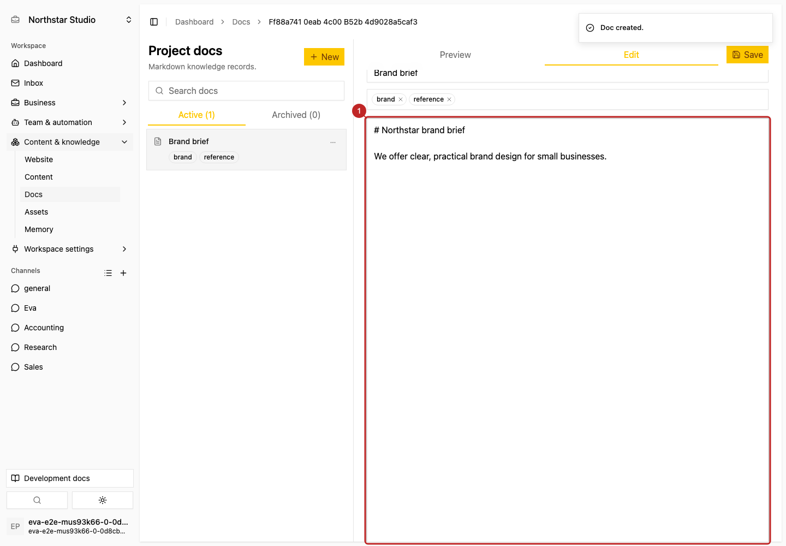Switch to the Preview tab
The image size is (786, 546).
pos(455,55)
